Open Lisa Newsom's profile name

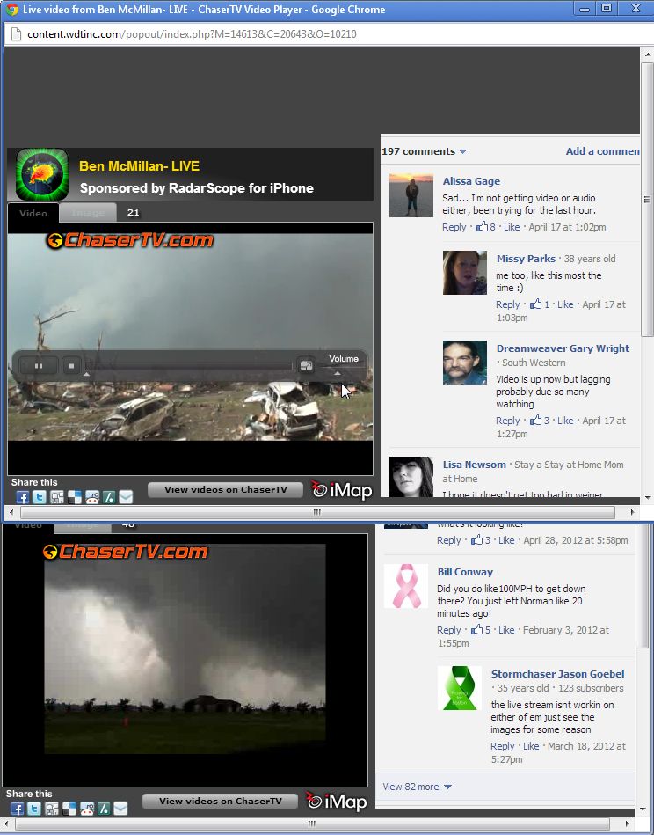[x=474, y=465]
